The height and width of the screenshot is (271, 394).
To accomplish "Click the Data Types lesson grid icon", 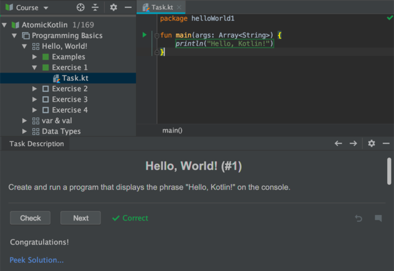I will 36,131.
